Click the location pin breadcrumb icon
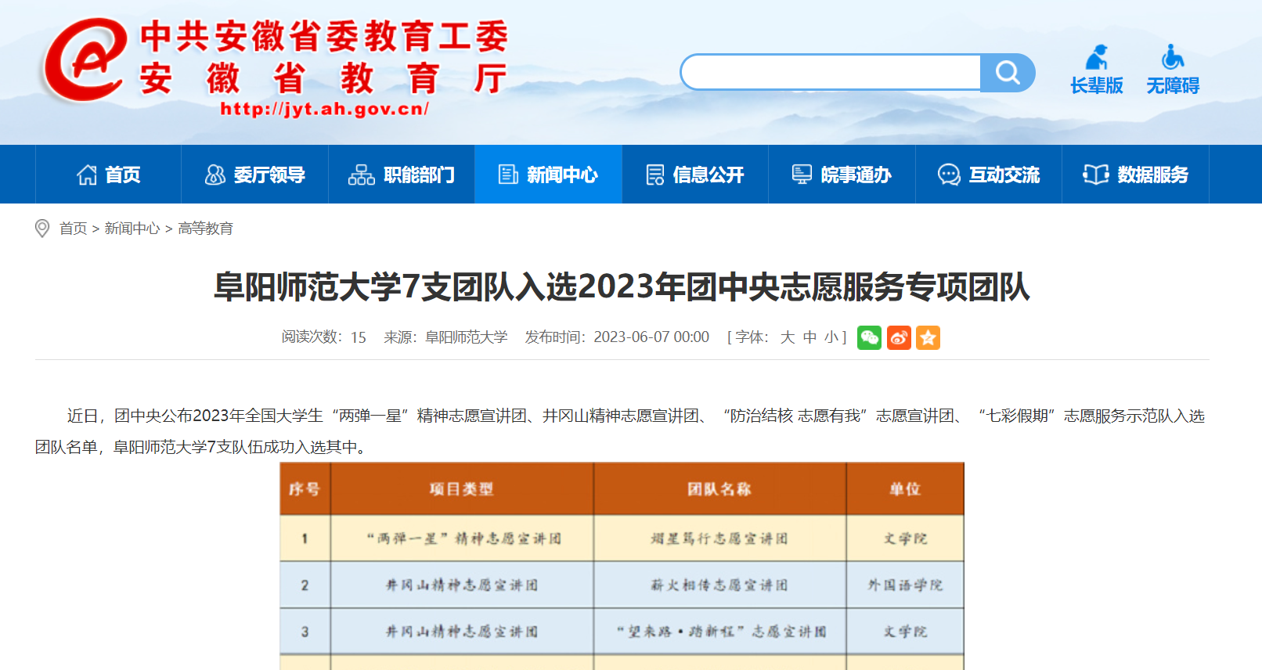1262x670 pixels. pyautogui.click(x=42, y=229)
